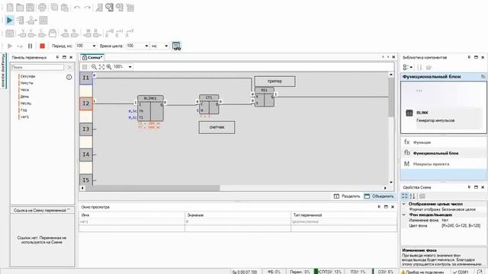Toggle input I4 on the schema
The height and width of the screenshot is (274, 488).
(86, 155)
